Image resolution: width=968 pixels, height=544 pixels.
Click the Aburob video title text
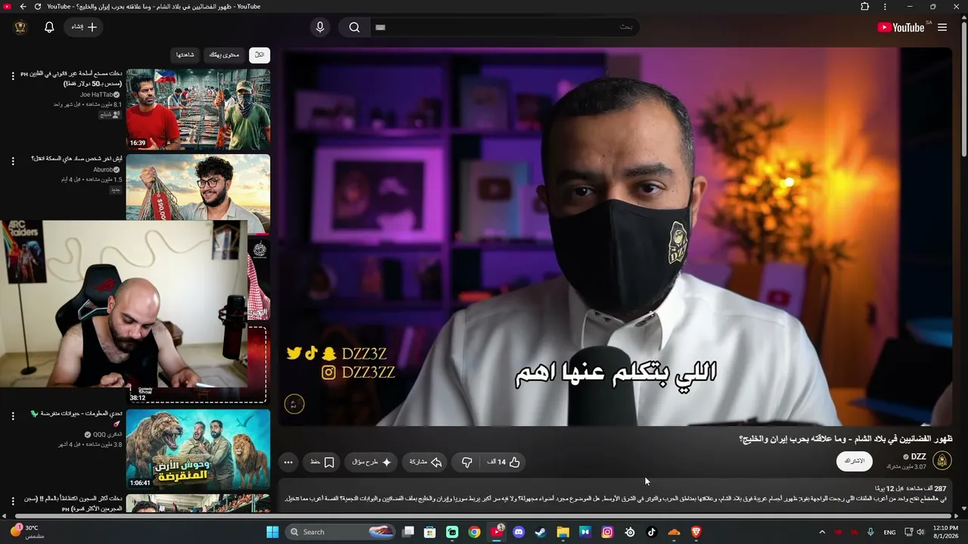(x=76, y=159)
